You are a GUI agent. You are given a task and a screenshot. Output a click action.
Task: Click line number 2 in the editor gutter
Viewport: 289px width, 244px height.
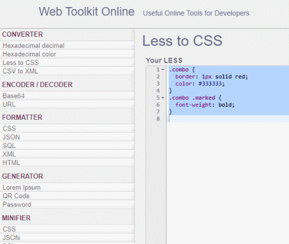click(x=158, y=77)
